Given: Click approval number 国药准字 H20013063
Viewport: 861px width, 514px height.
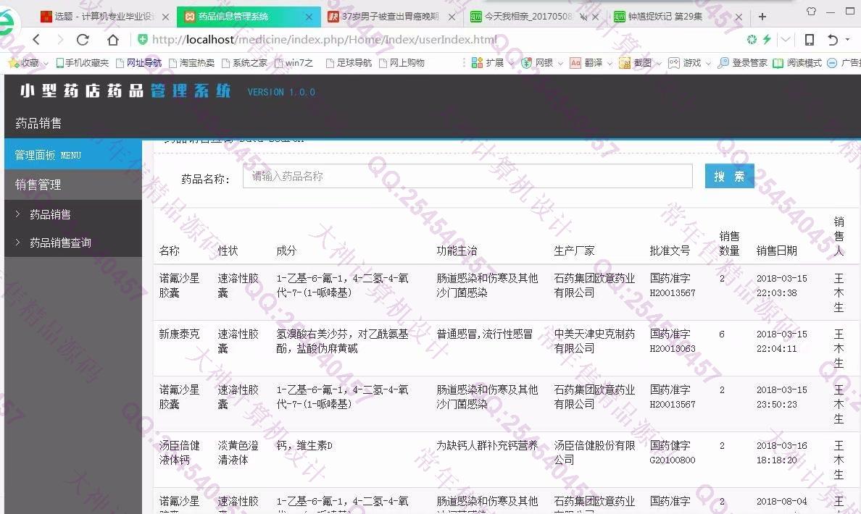Looking at the screenshot, I should coord(672,341).
